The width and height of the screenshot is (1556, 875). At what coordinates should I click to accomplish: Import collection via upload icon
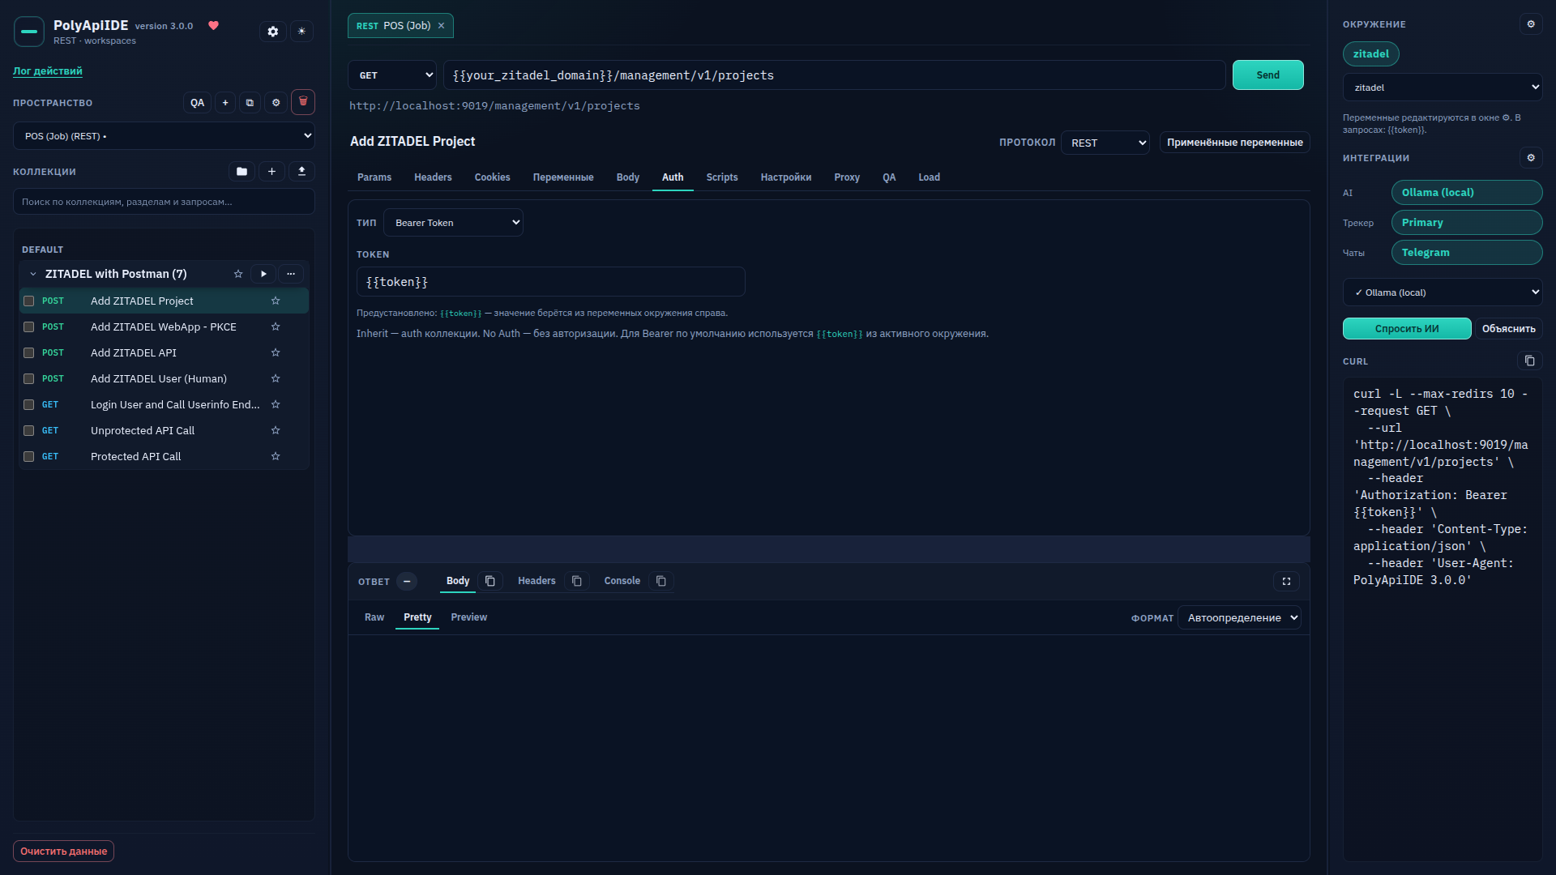[x=301, y=172]
